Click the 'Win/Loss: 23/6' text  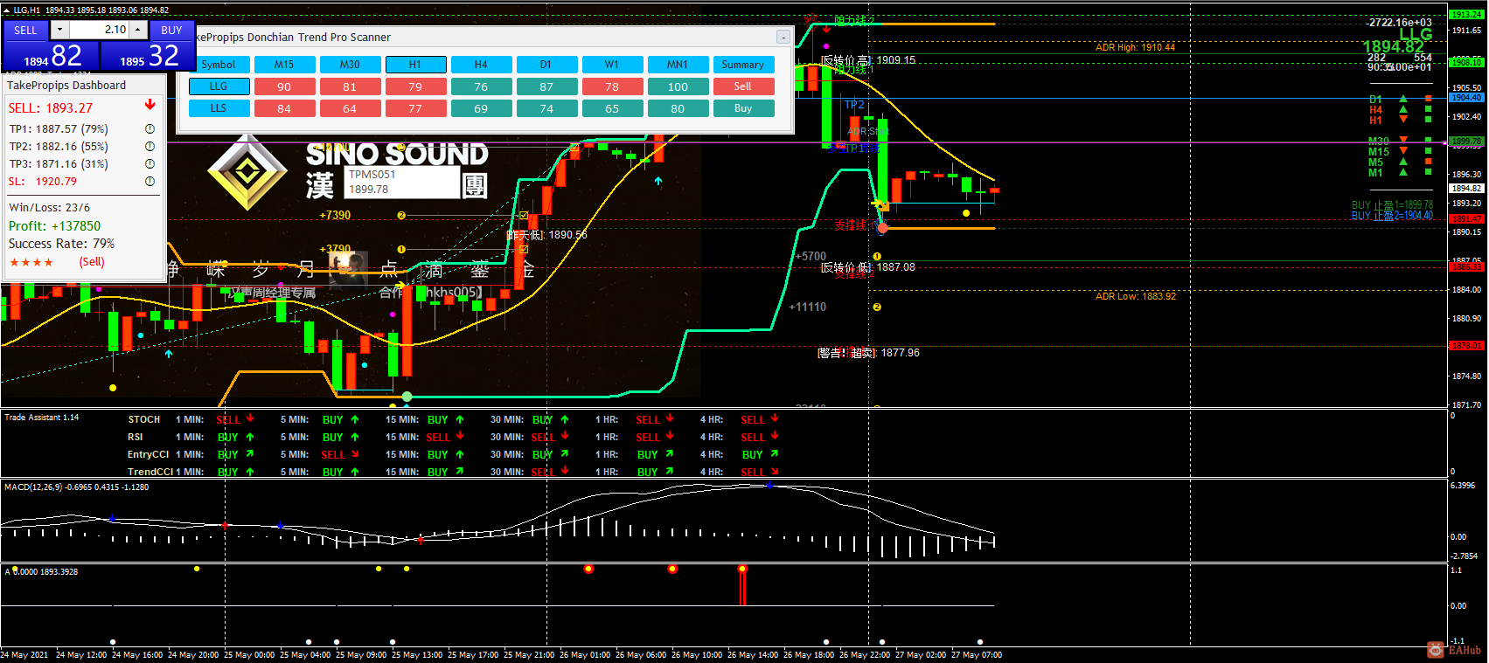click(x=50, y=208)
